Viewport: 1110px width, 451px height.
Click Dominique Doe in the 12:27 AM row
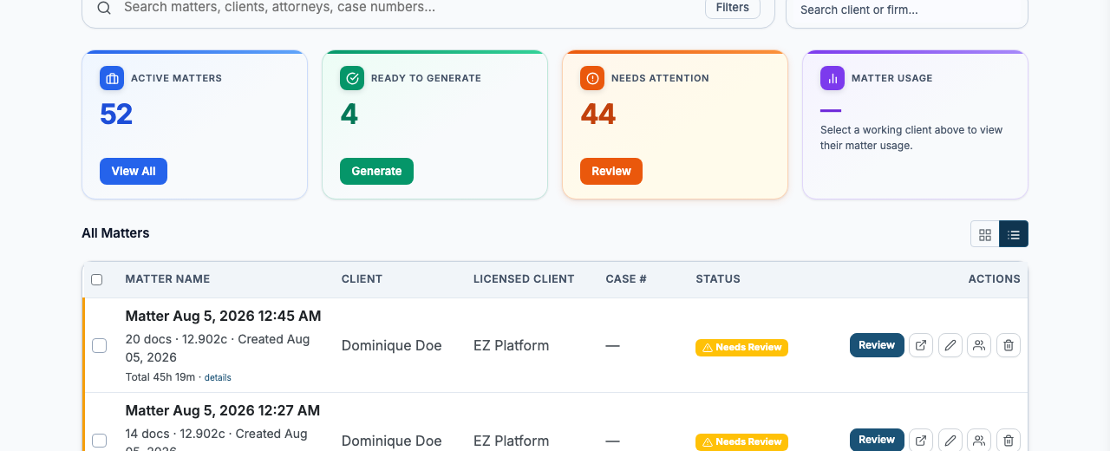coord(392,441)
